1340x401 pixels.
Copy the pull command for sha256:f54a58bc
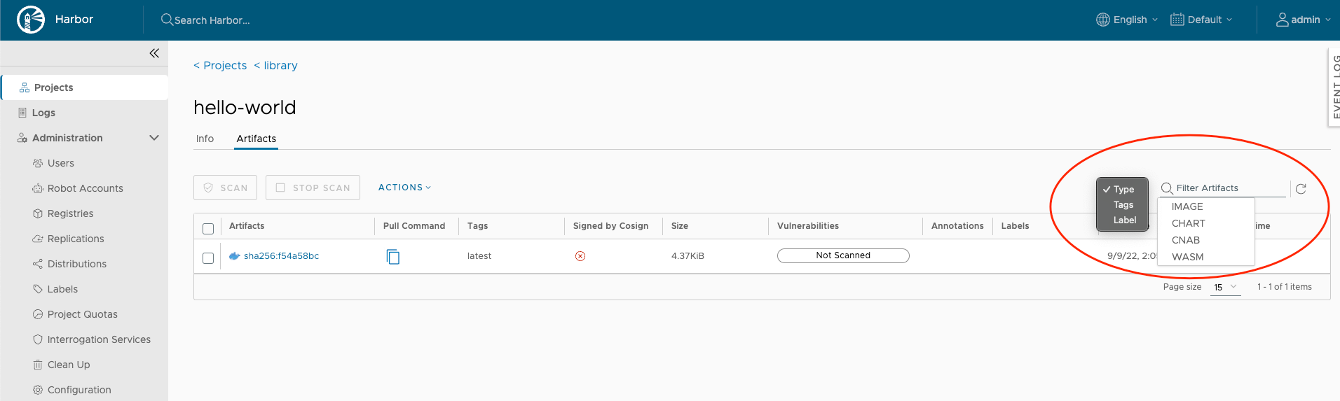[393, 257]
